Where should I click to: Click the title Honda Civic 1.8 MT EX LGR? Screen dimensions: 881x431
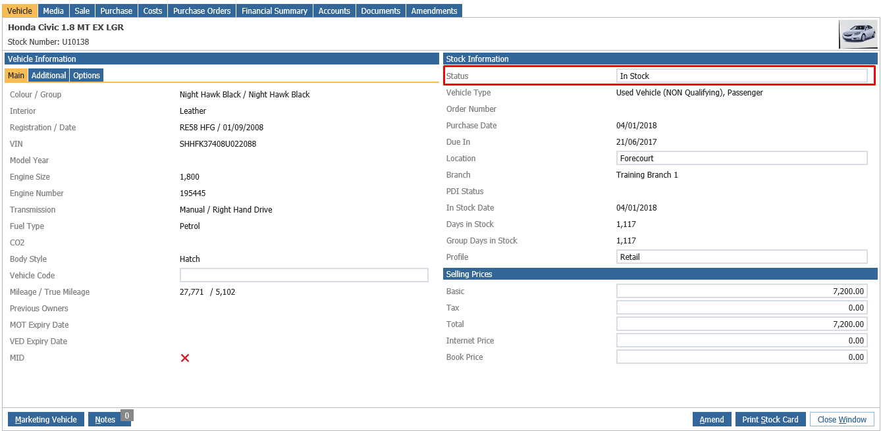coord(66,28)
